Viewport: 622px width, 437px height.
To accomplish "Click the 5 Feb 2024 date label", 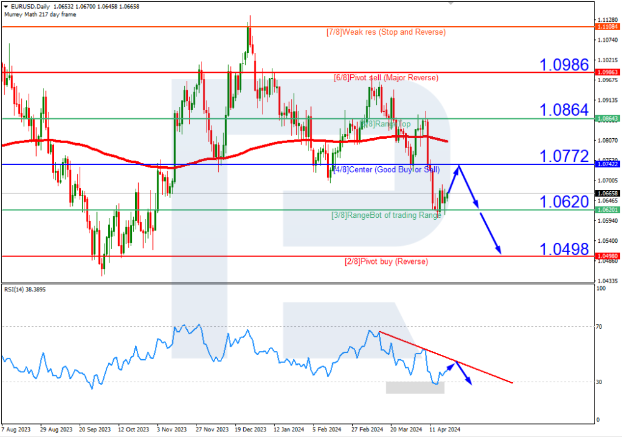I will (327, 430).
